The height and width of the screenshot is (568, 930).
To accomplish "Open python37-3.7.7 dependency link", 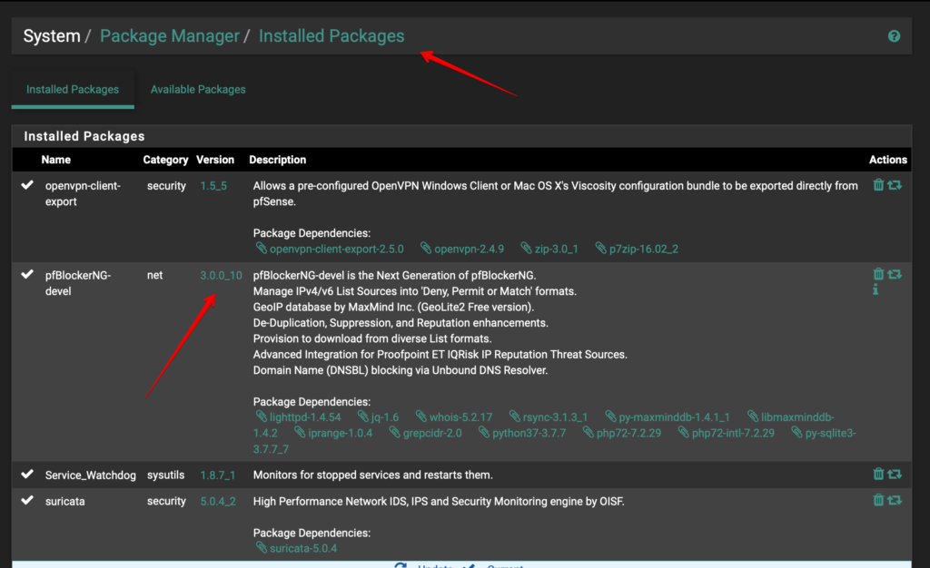I will (522, 433).
